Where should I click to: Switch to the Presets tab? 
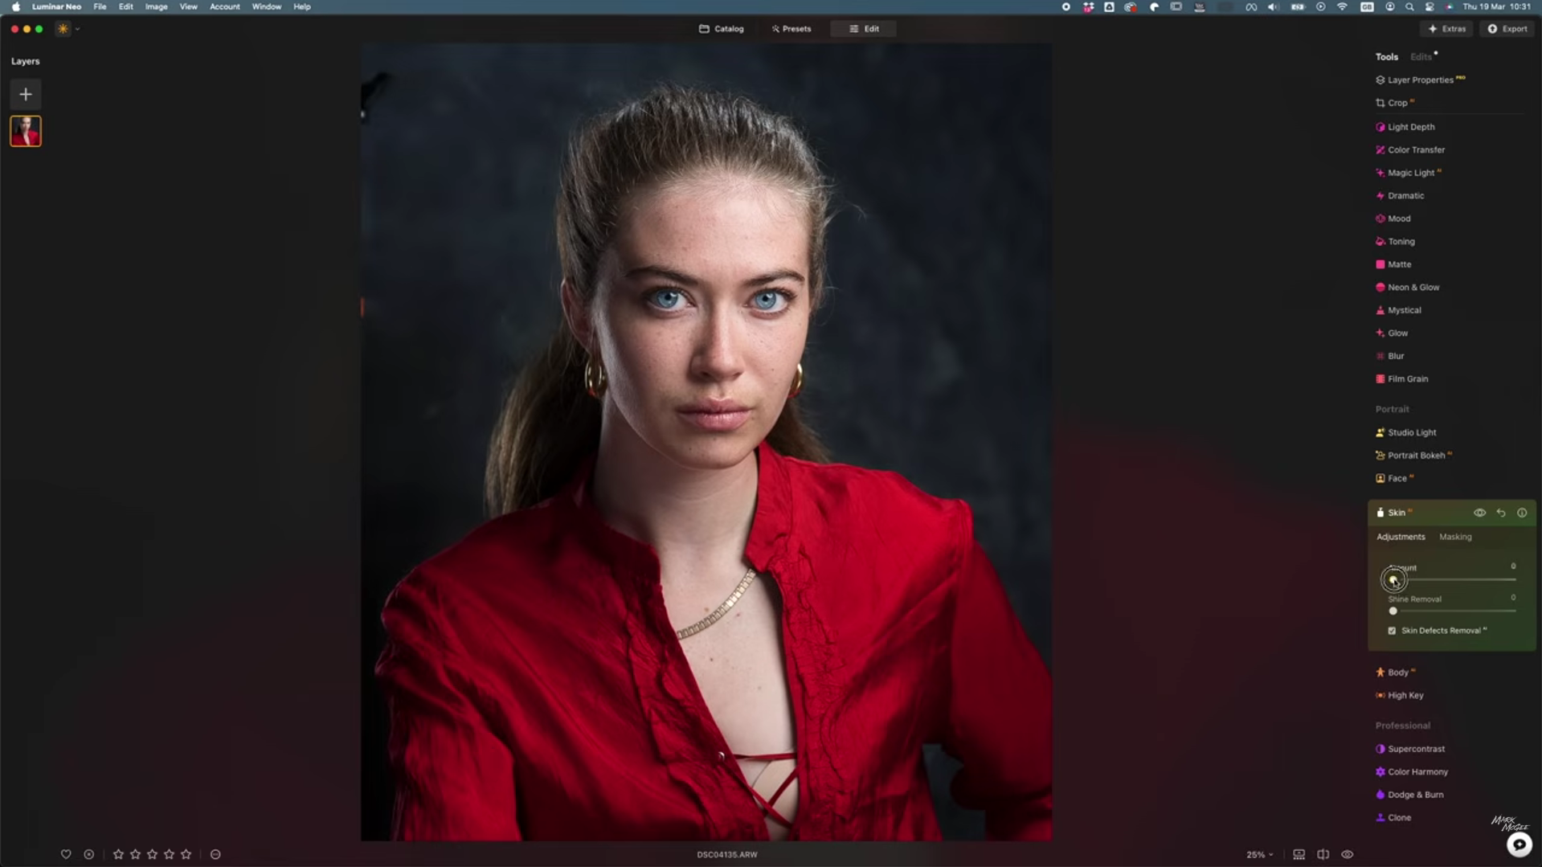click(791, 29)
